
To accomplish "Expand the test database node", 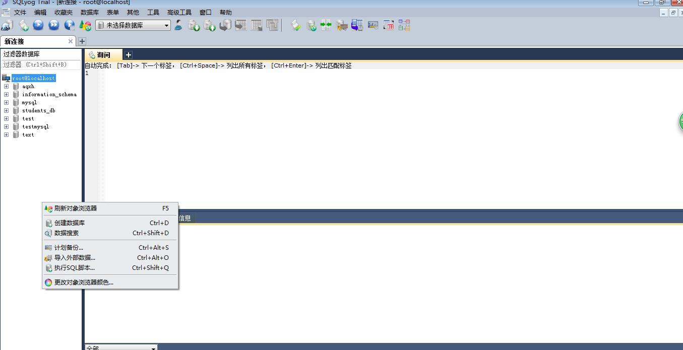I will pyautogui.click(x=6, y=118).
